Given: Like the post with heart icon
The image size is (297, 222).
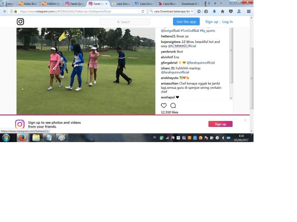Looking at the screenshot, I should pyautogui.click(x=164, y=105).
